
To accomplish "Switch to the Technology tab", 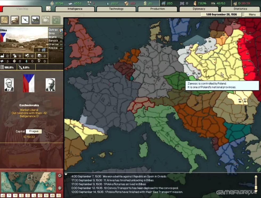I will coord(116,9).
